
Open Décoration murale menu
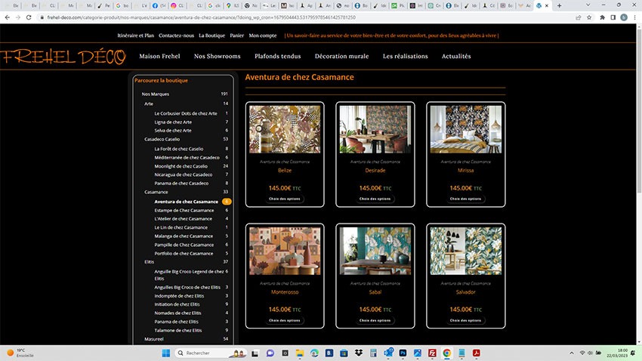point(342,57)
